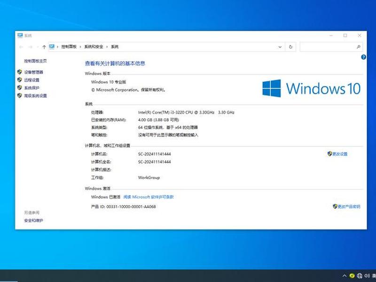Close the System window
The height and width of the screenshot is (282, 376).
point(360,36)
